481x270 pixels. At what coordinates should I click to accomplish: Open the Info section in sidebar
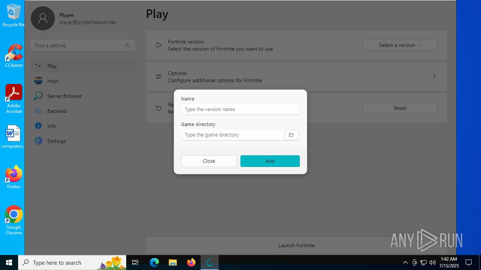[x=83, y=126]
